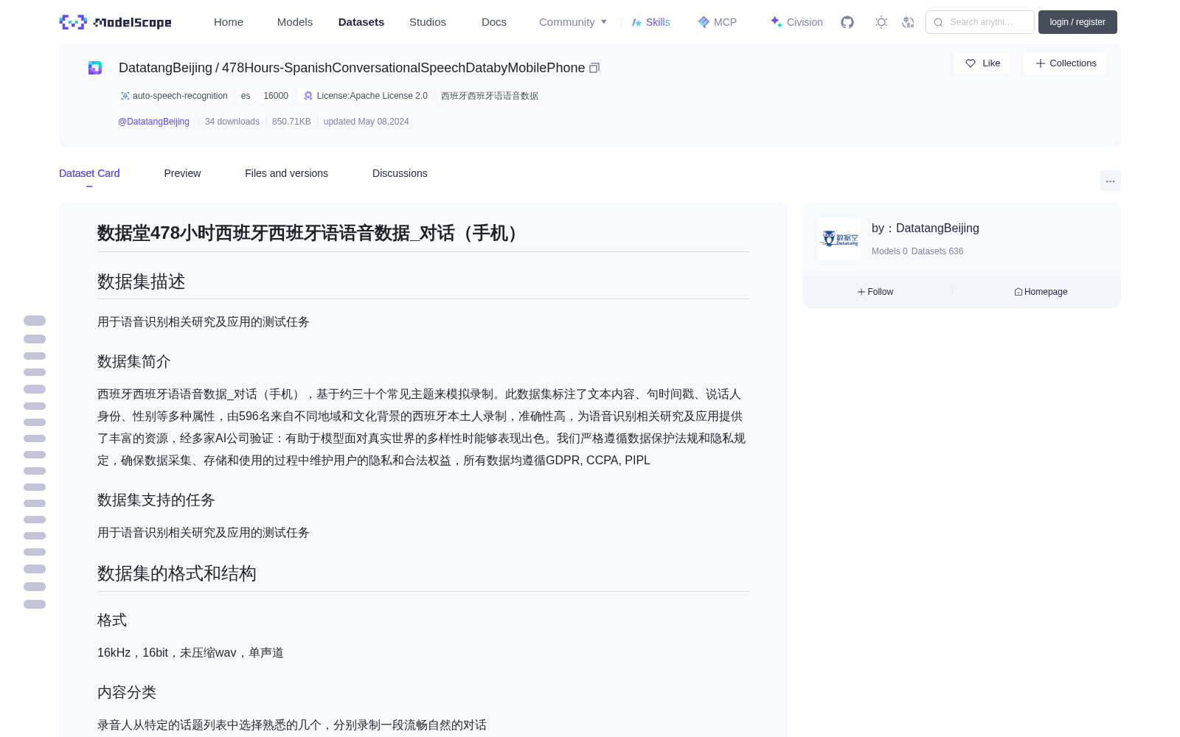Viewport: 1180px width, 737px height.
Task: Click the DatatangBeijing namespace in title
Action: [165, 68]
